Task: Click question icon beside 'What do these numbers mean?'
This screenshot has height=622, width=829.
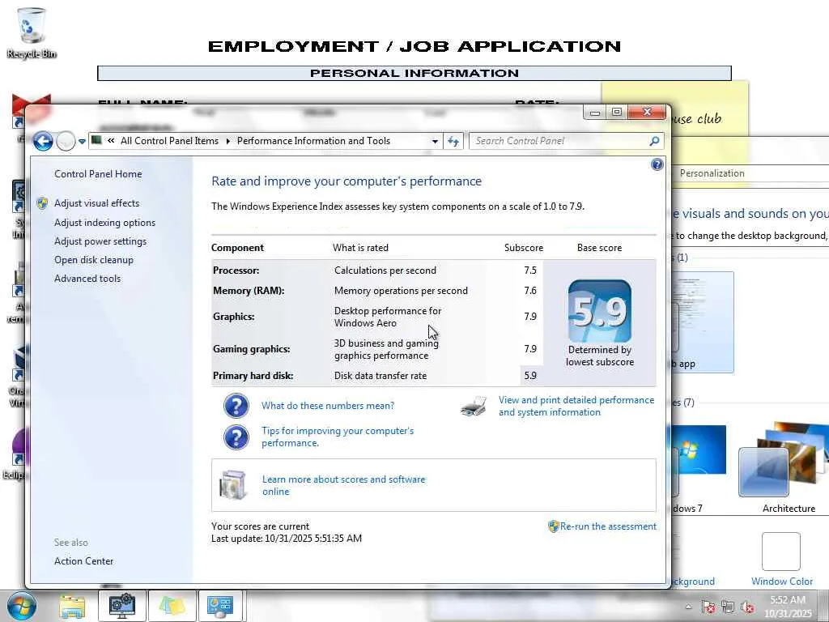Action: [236, 407]
